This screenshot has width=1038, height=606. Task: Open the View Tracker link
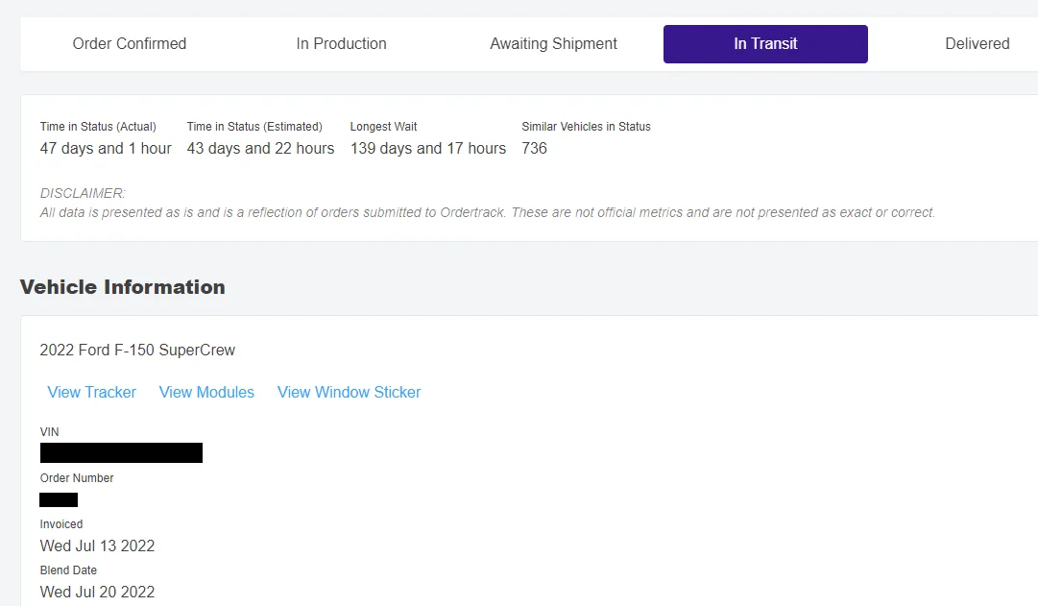(x=92, y=392)
